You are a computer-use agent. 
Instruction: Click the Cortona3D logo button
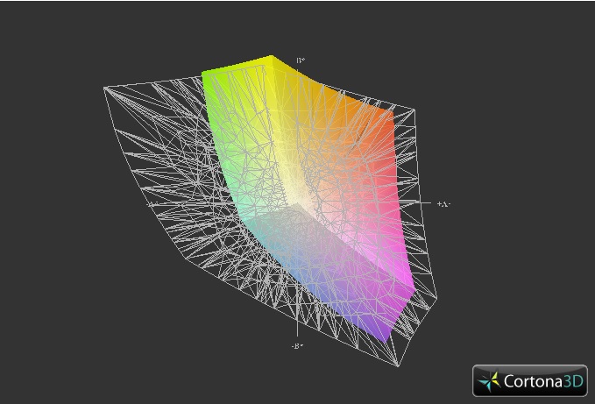click(x=530, y=380)
